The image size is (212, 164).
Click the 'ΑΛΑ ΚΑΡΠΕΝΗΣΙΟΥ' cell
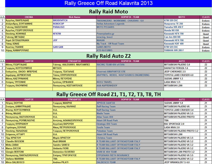(130, 86)
